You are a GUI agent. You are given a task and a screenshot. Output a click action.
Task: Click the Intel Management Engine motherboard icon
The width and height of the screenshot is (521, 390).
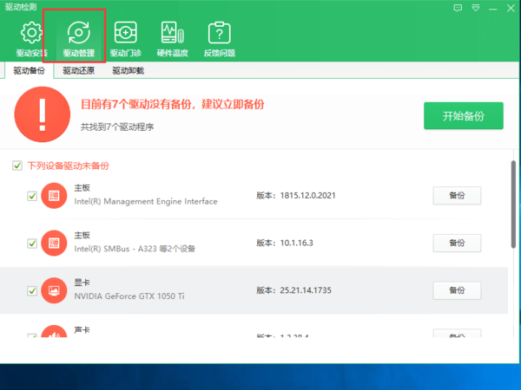click(x=54, y=195)
